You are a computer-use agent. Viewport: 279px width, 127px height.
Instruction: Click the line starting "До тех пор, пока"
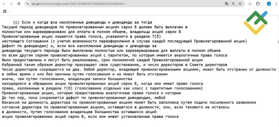click(x=84, y=98)
